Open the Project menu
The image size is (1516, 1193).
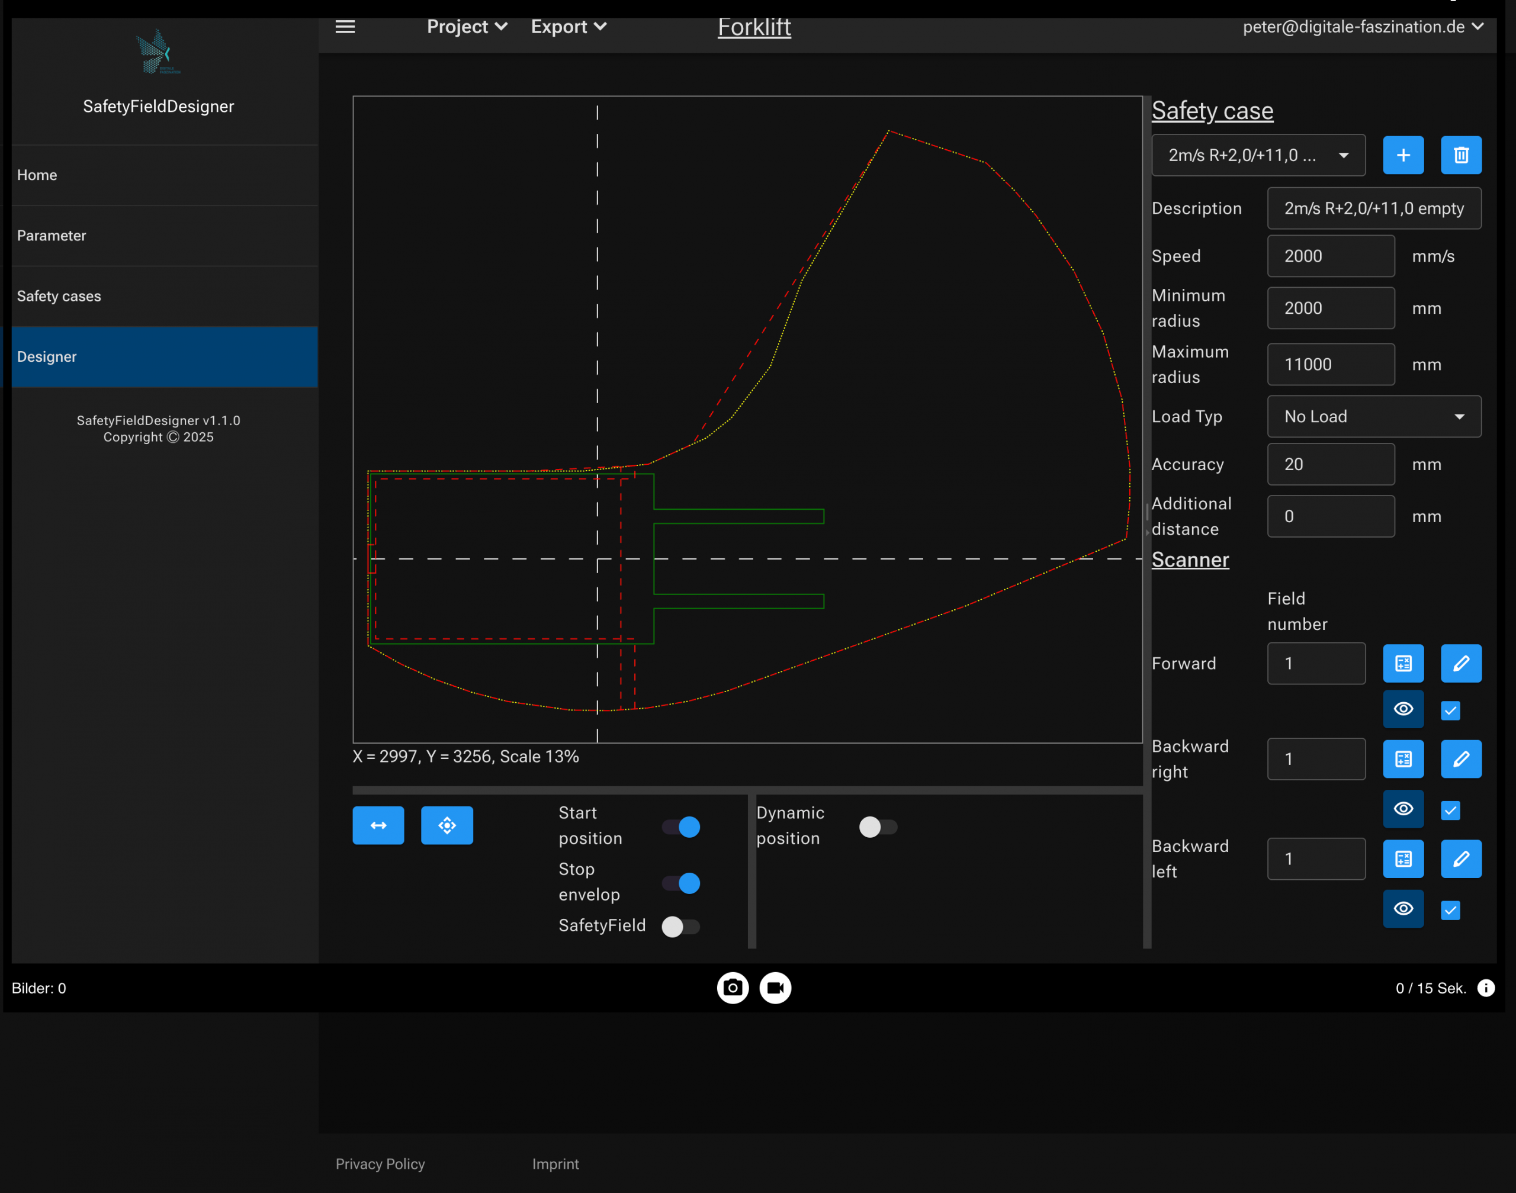(467, 27)
